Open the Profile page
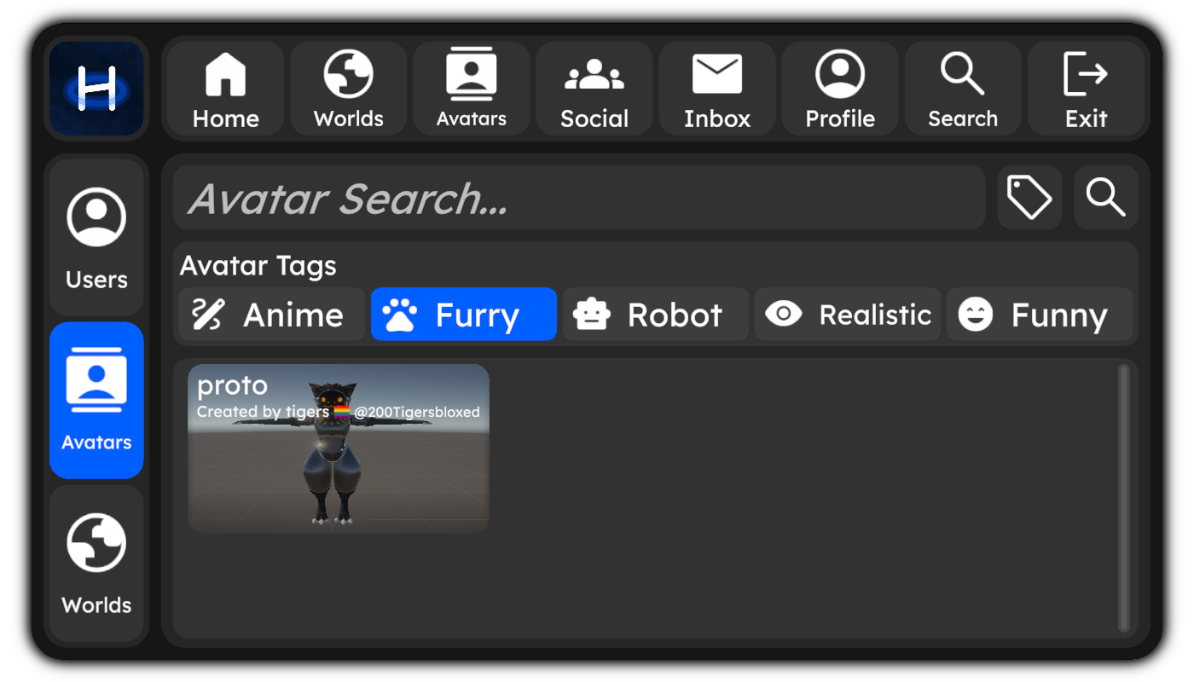This screenshot has height=682, width=1194. (x=840, y=89)
